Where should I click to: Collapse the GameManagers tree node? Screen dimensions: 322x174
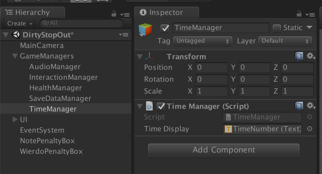coord(15,56)
